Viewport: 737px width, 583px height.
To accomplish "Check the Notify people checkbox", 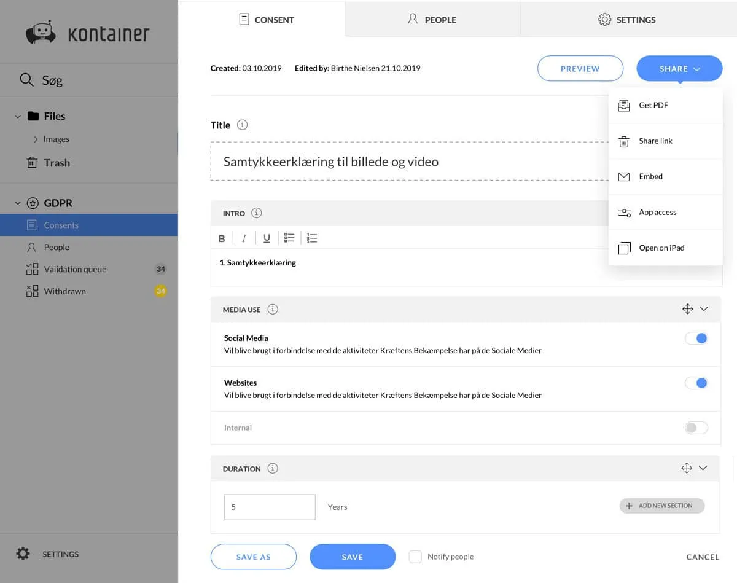I will (416, 557).
